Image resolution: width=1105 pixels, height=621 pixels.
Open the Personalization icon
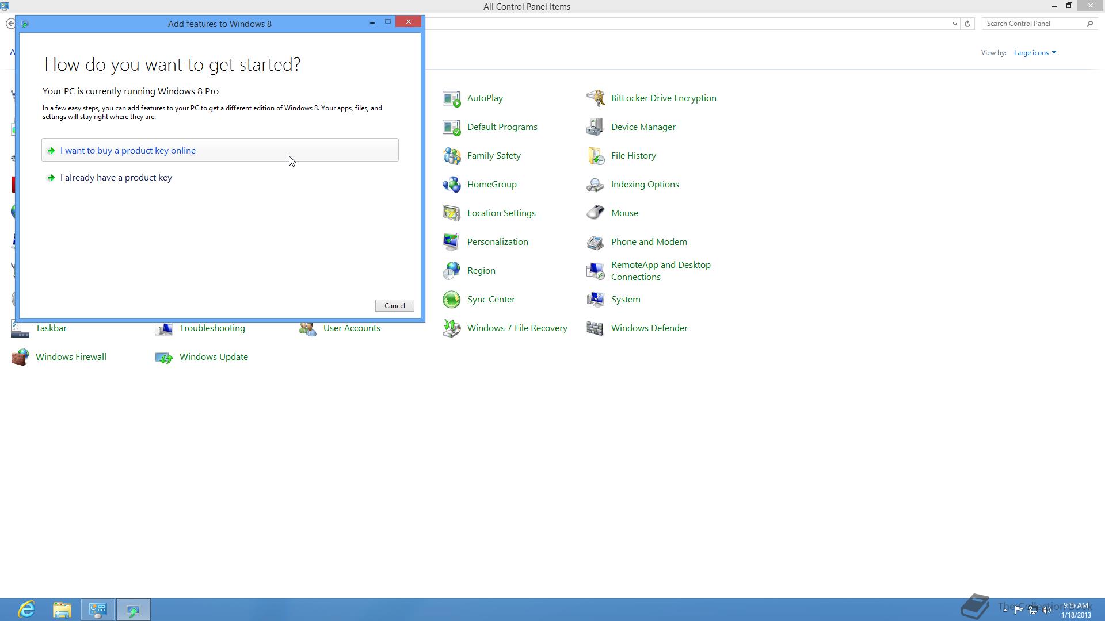click(452, 242)
